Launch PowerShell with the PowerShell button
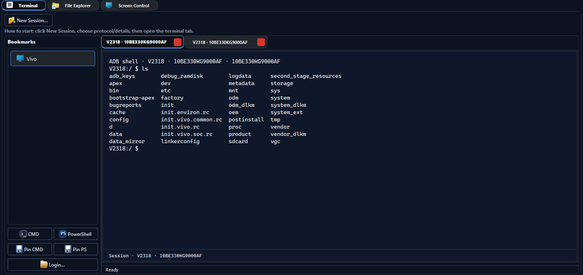This screenshot has width=583, height=275. (75, 233)
